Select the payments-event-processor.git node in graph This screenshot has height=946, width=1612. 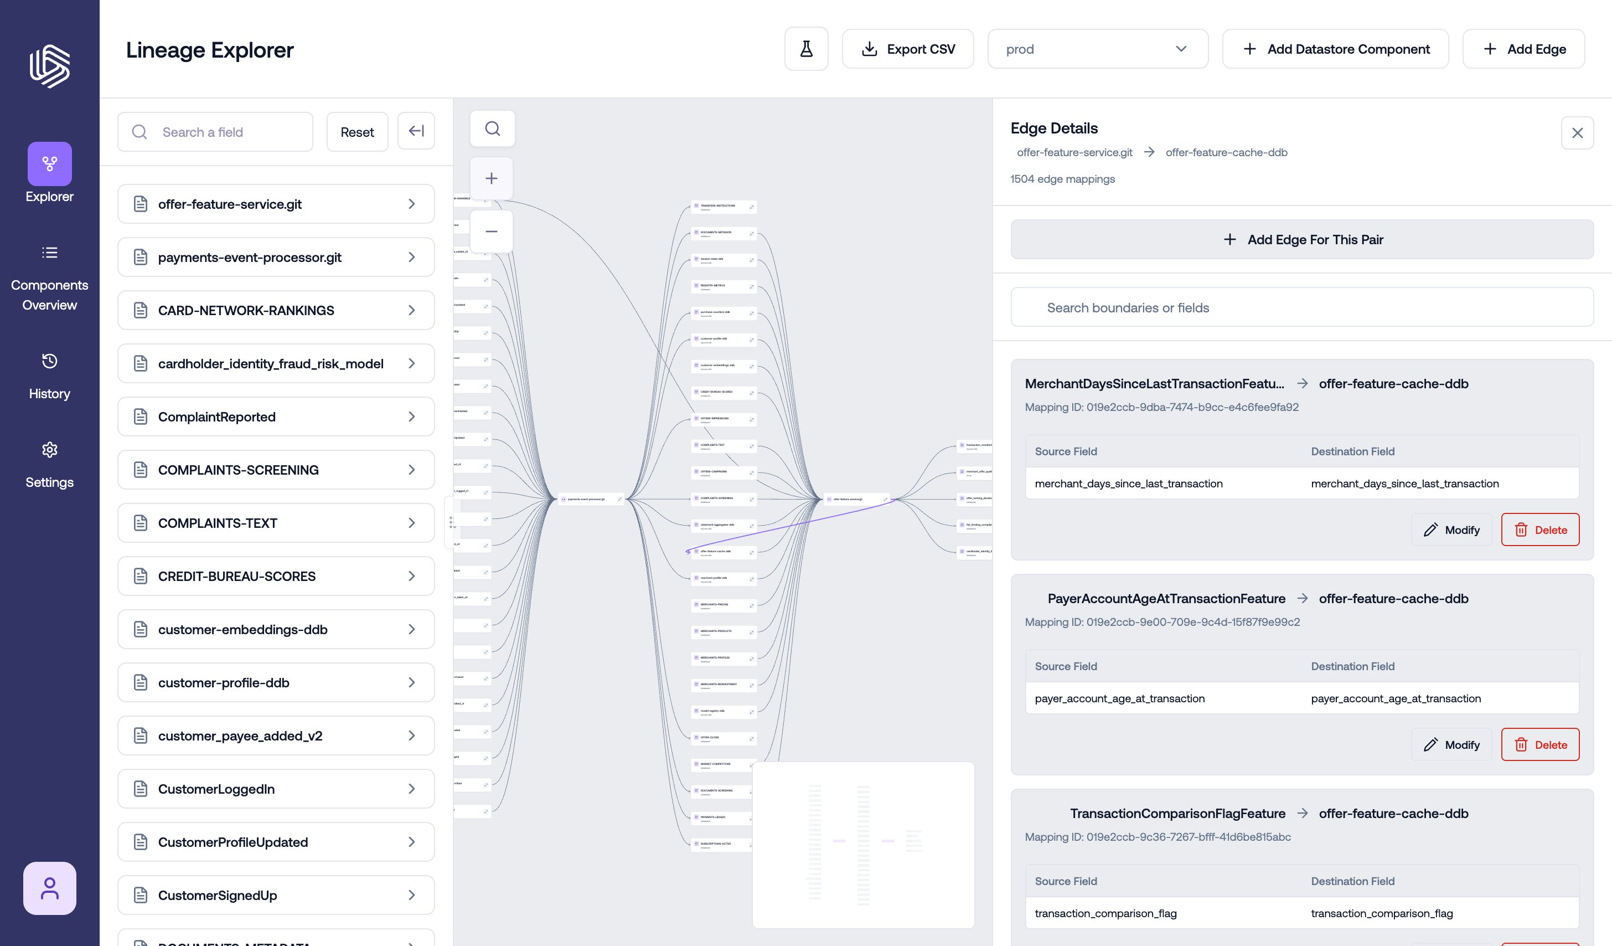[591, 499]
